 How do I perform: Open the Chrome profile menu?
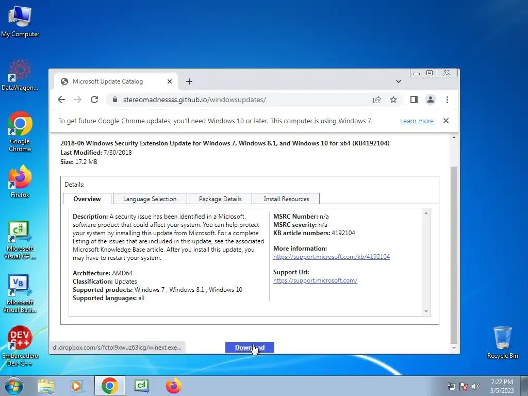pyautogui.click(x=431, y=100)
